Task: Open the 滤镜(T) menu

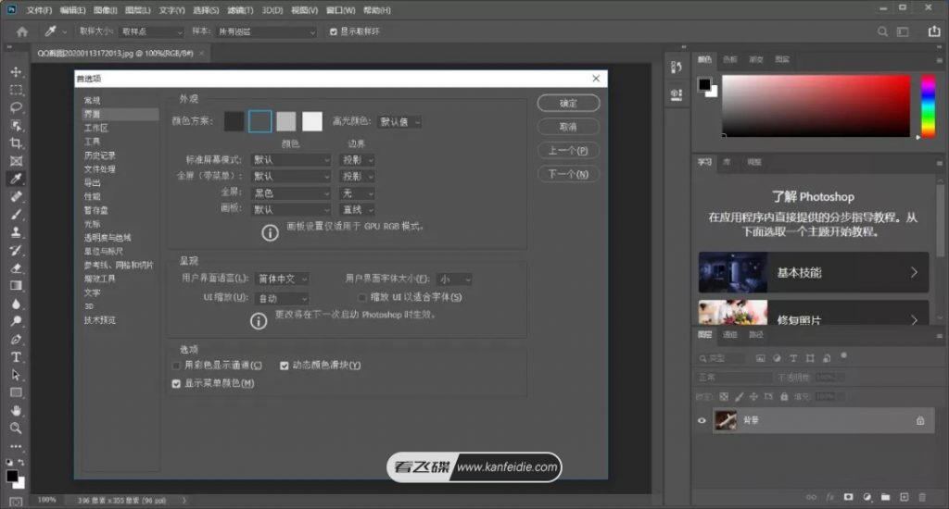Action: tap(240, 10)
